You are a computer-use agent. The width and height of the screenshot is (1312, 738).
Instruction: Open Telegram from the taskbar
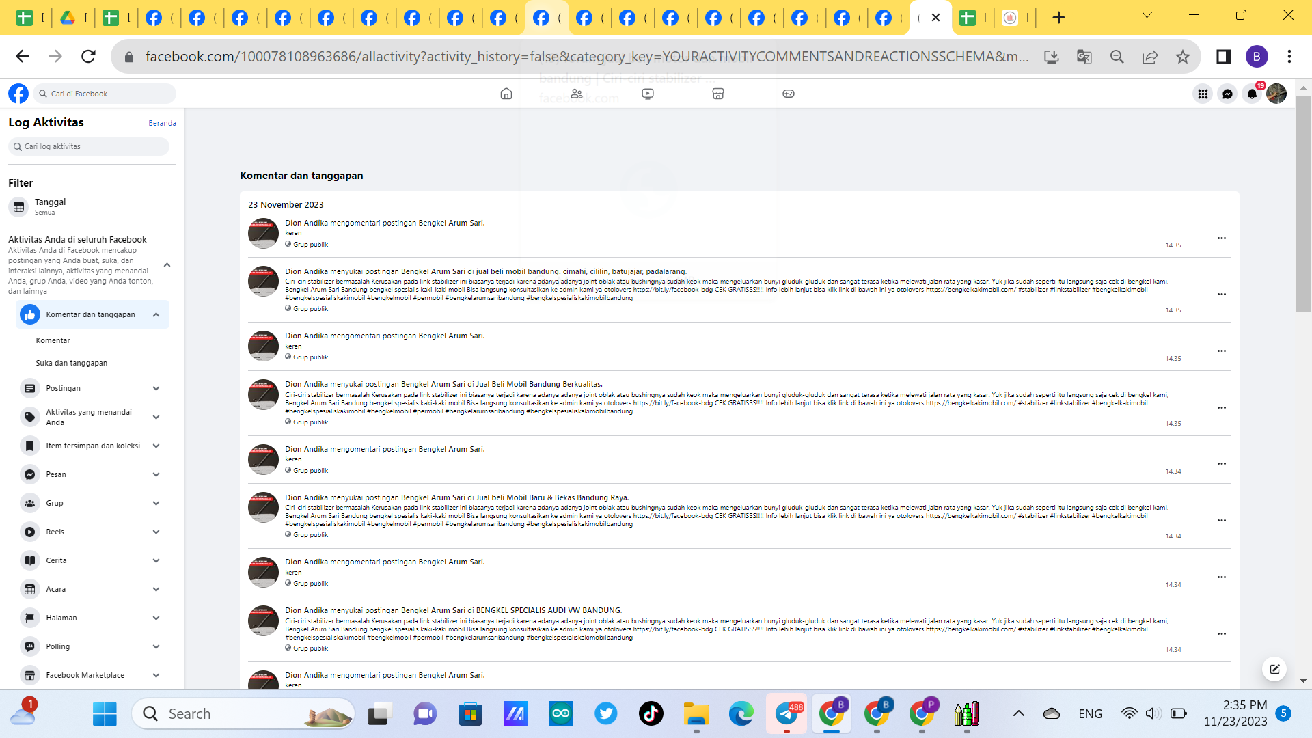[787, 714]
